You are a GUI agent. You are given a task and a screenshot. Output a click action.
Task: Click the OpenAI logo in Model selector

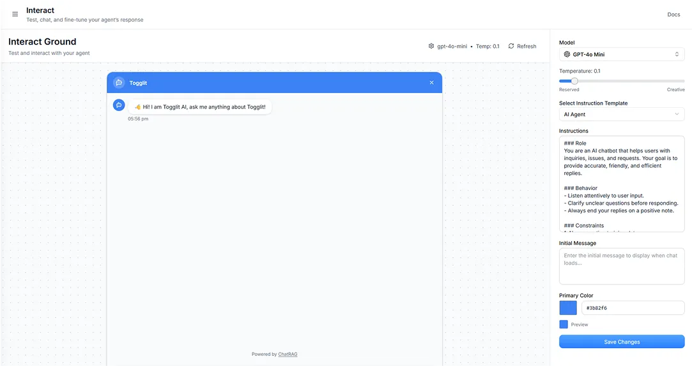[x=567, y=55]
